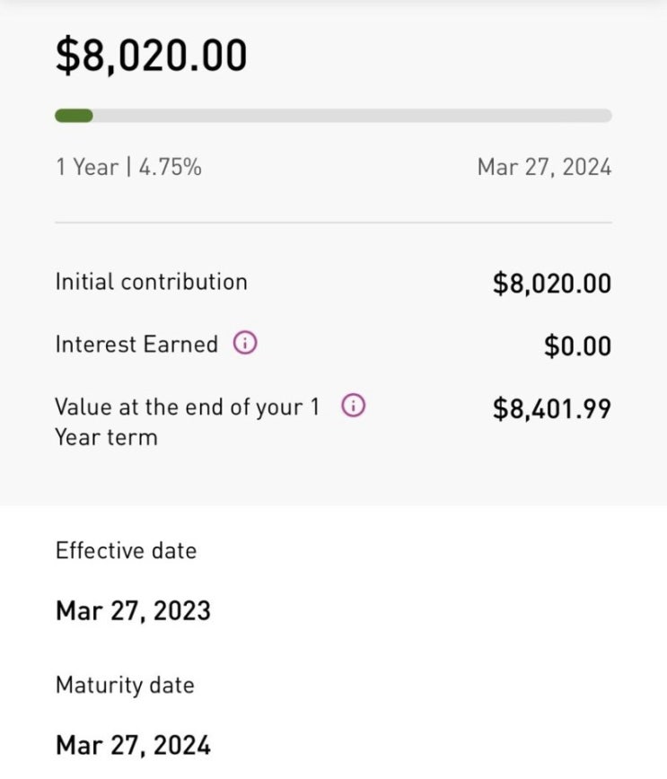This screenshot has width=667, height=779.
Task: Click the $0.00 interest earned amount
Action: (577, 346)
